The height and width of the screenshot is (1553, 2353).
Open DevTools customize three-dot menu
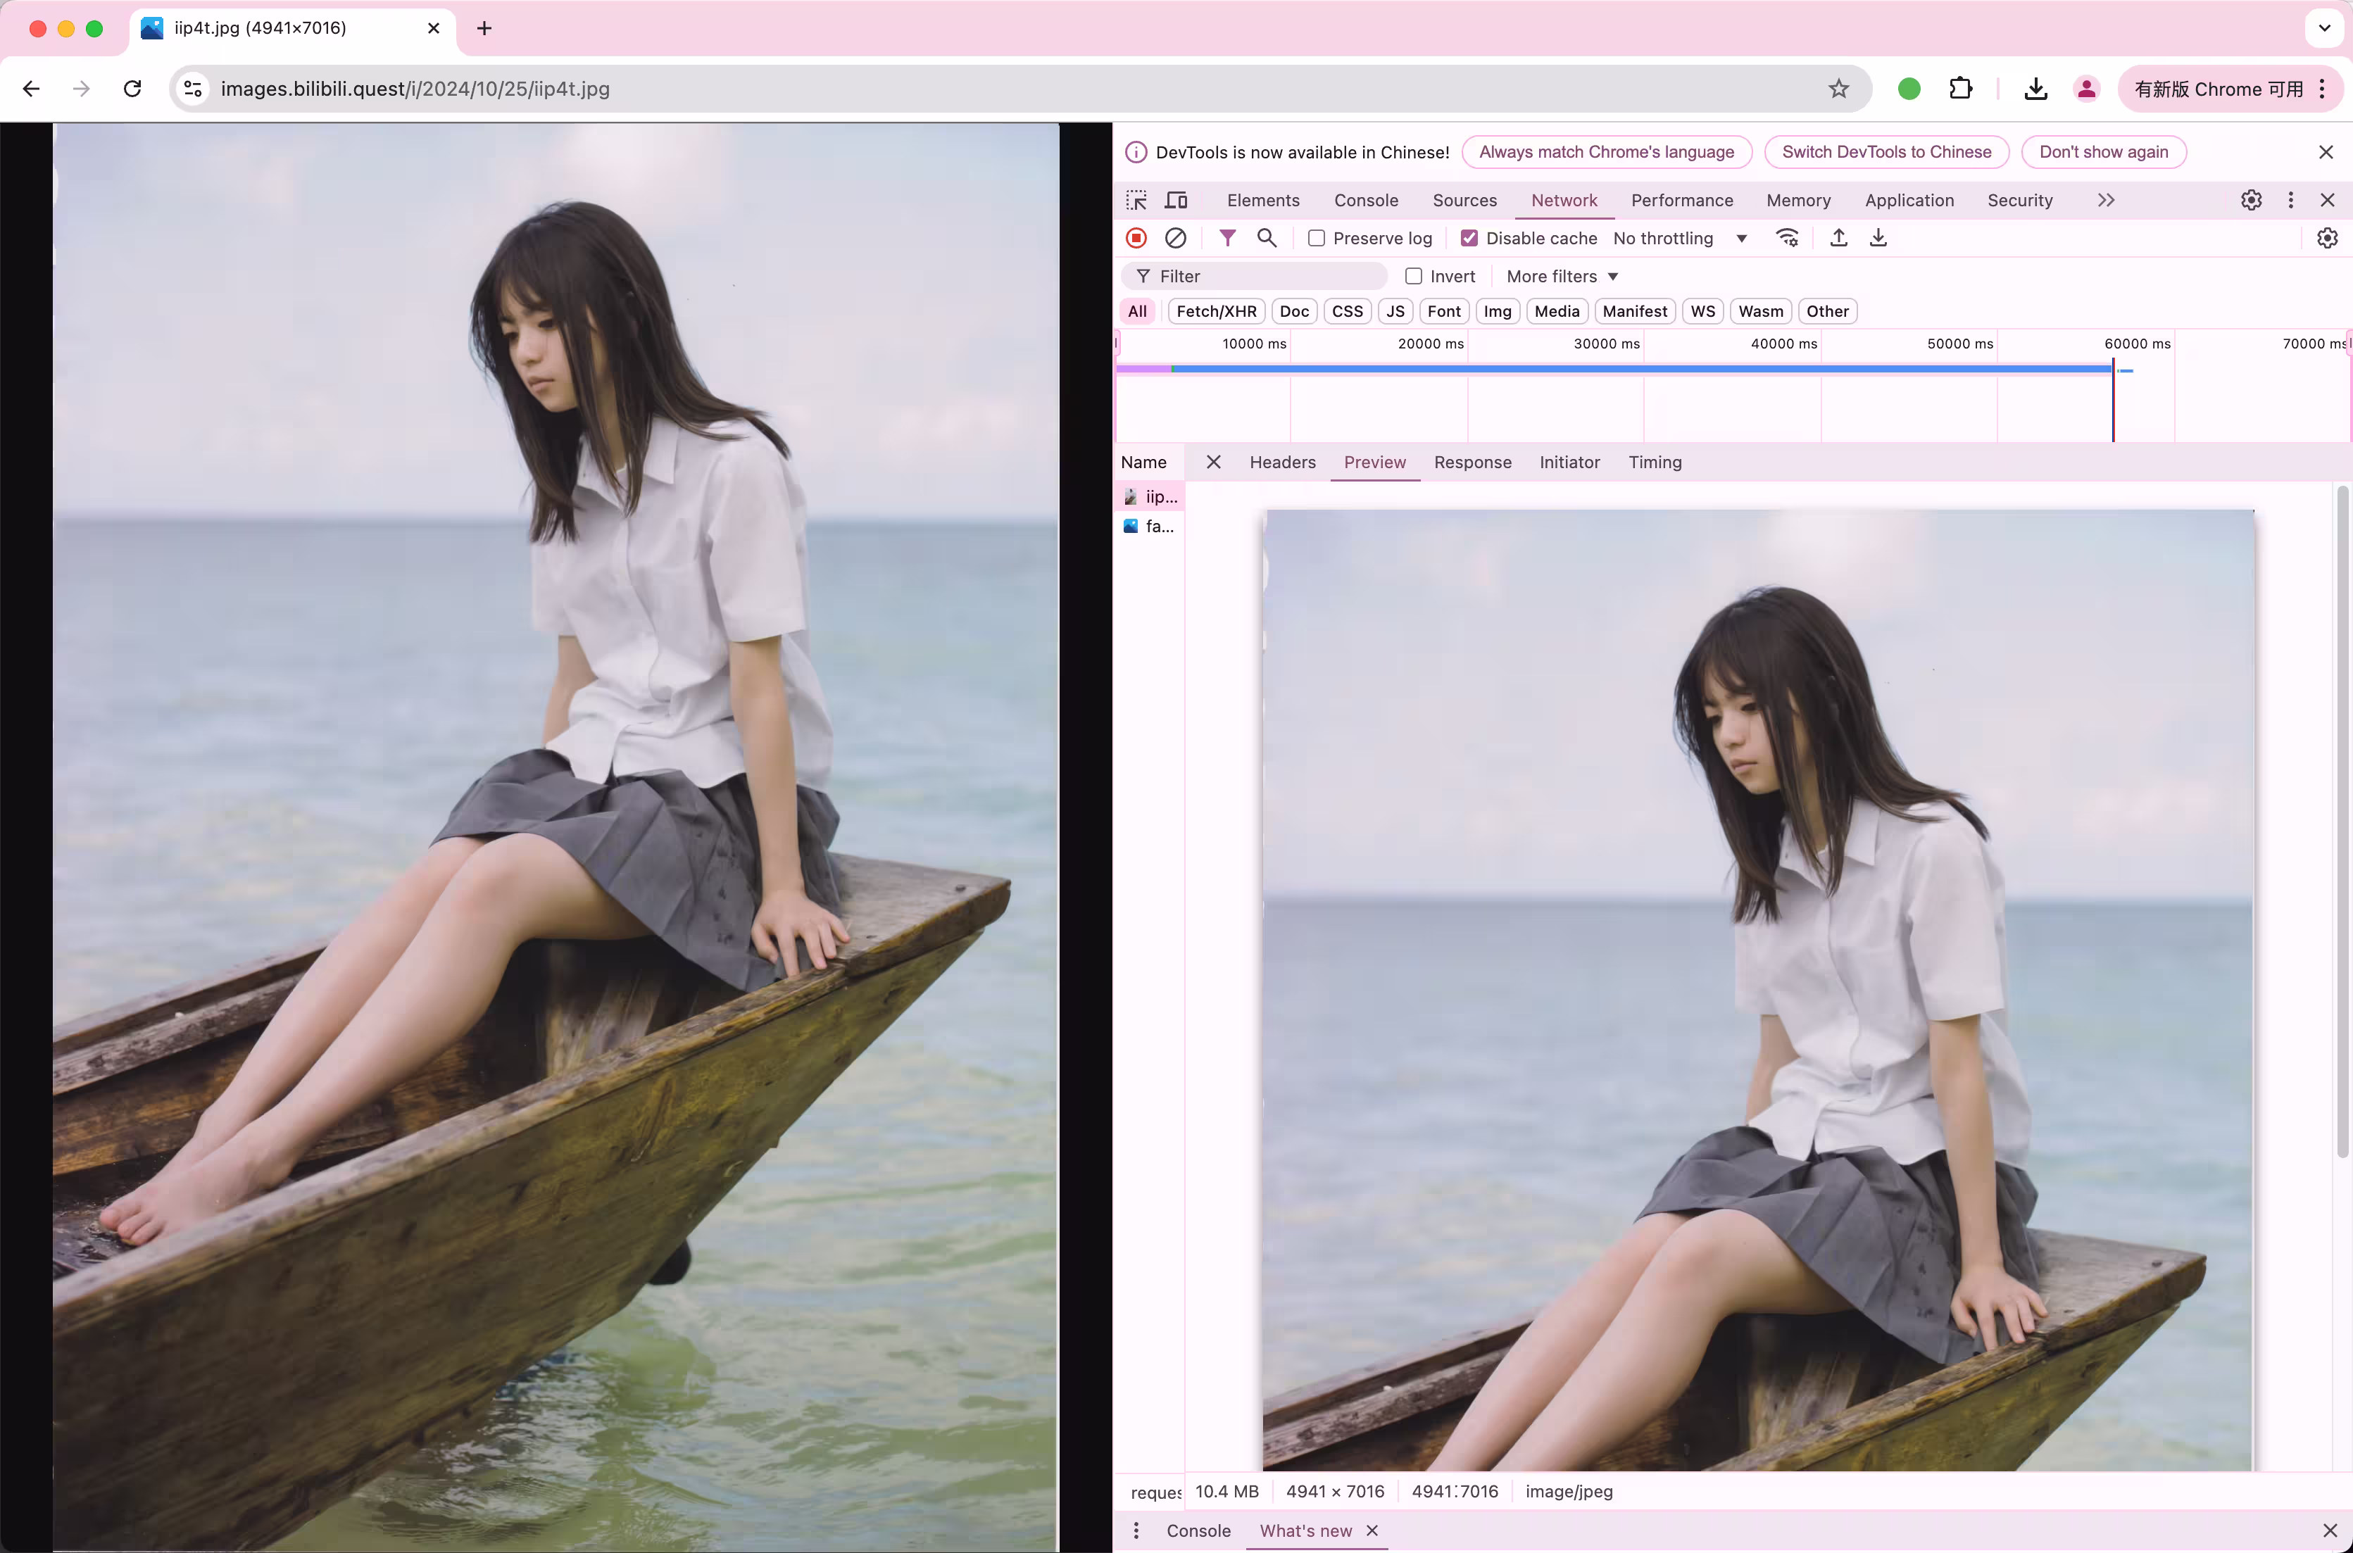(x=2290, y=200)
